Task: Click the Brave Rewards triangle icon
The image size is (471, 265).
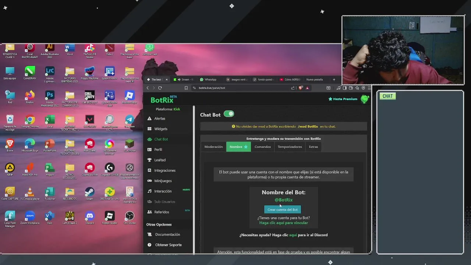Action: (x=307, y=88)
